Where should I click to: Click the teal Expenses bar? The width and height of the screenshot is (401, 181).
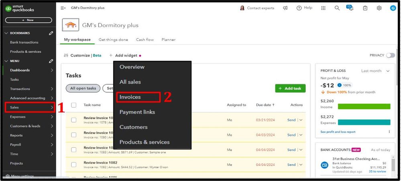[364, 122]
